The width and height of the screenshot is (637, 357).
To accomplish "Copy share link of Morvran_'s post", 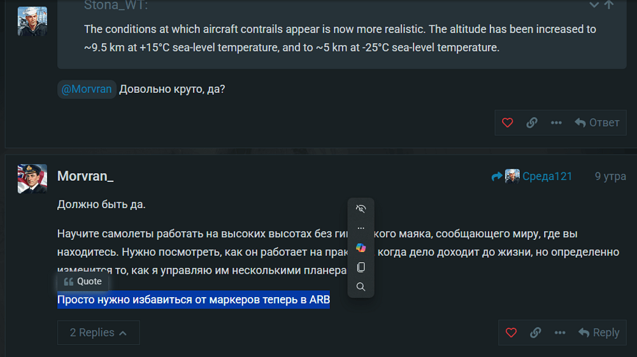I will tap(536, 332).
